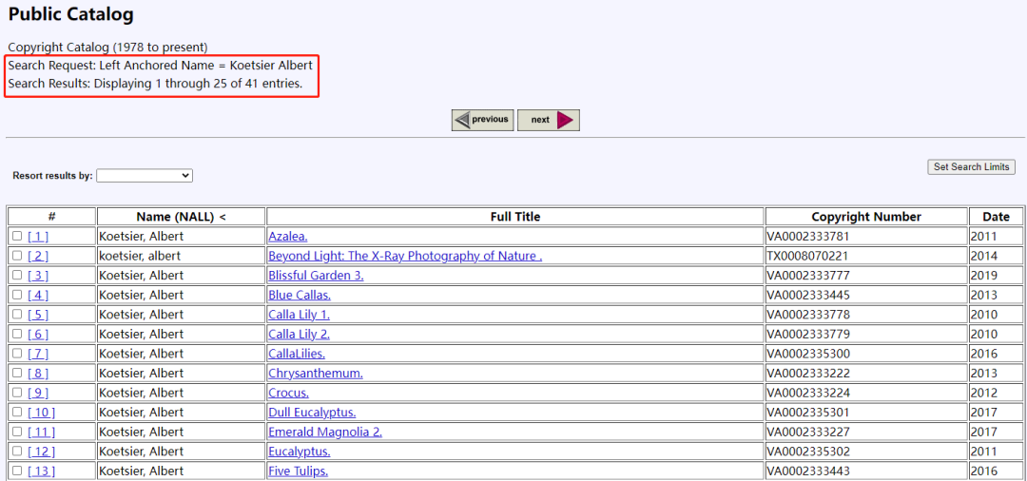Tick the checkbox for entry 12
1027x481 pixels.
[x=17, y=452]
